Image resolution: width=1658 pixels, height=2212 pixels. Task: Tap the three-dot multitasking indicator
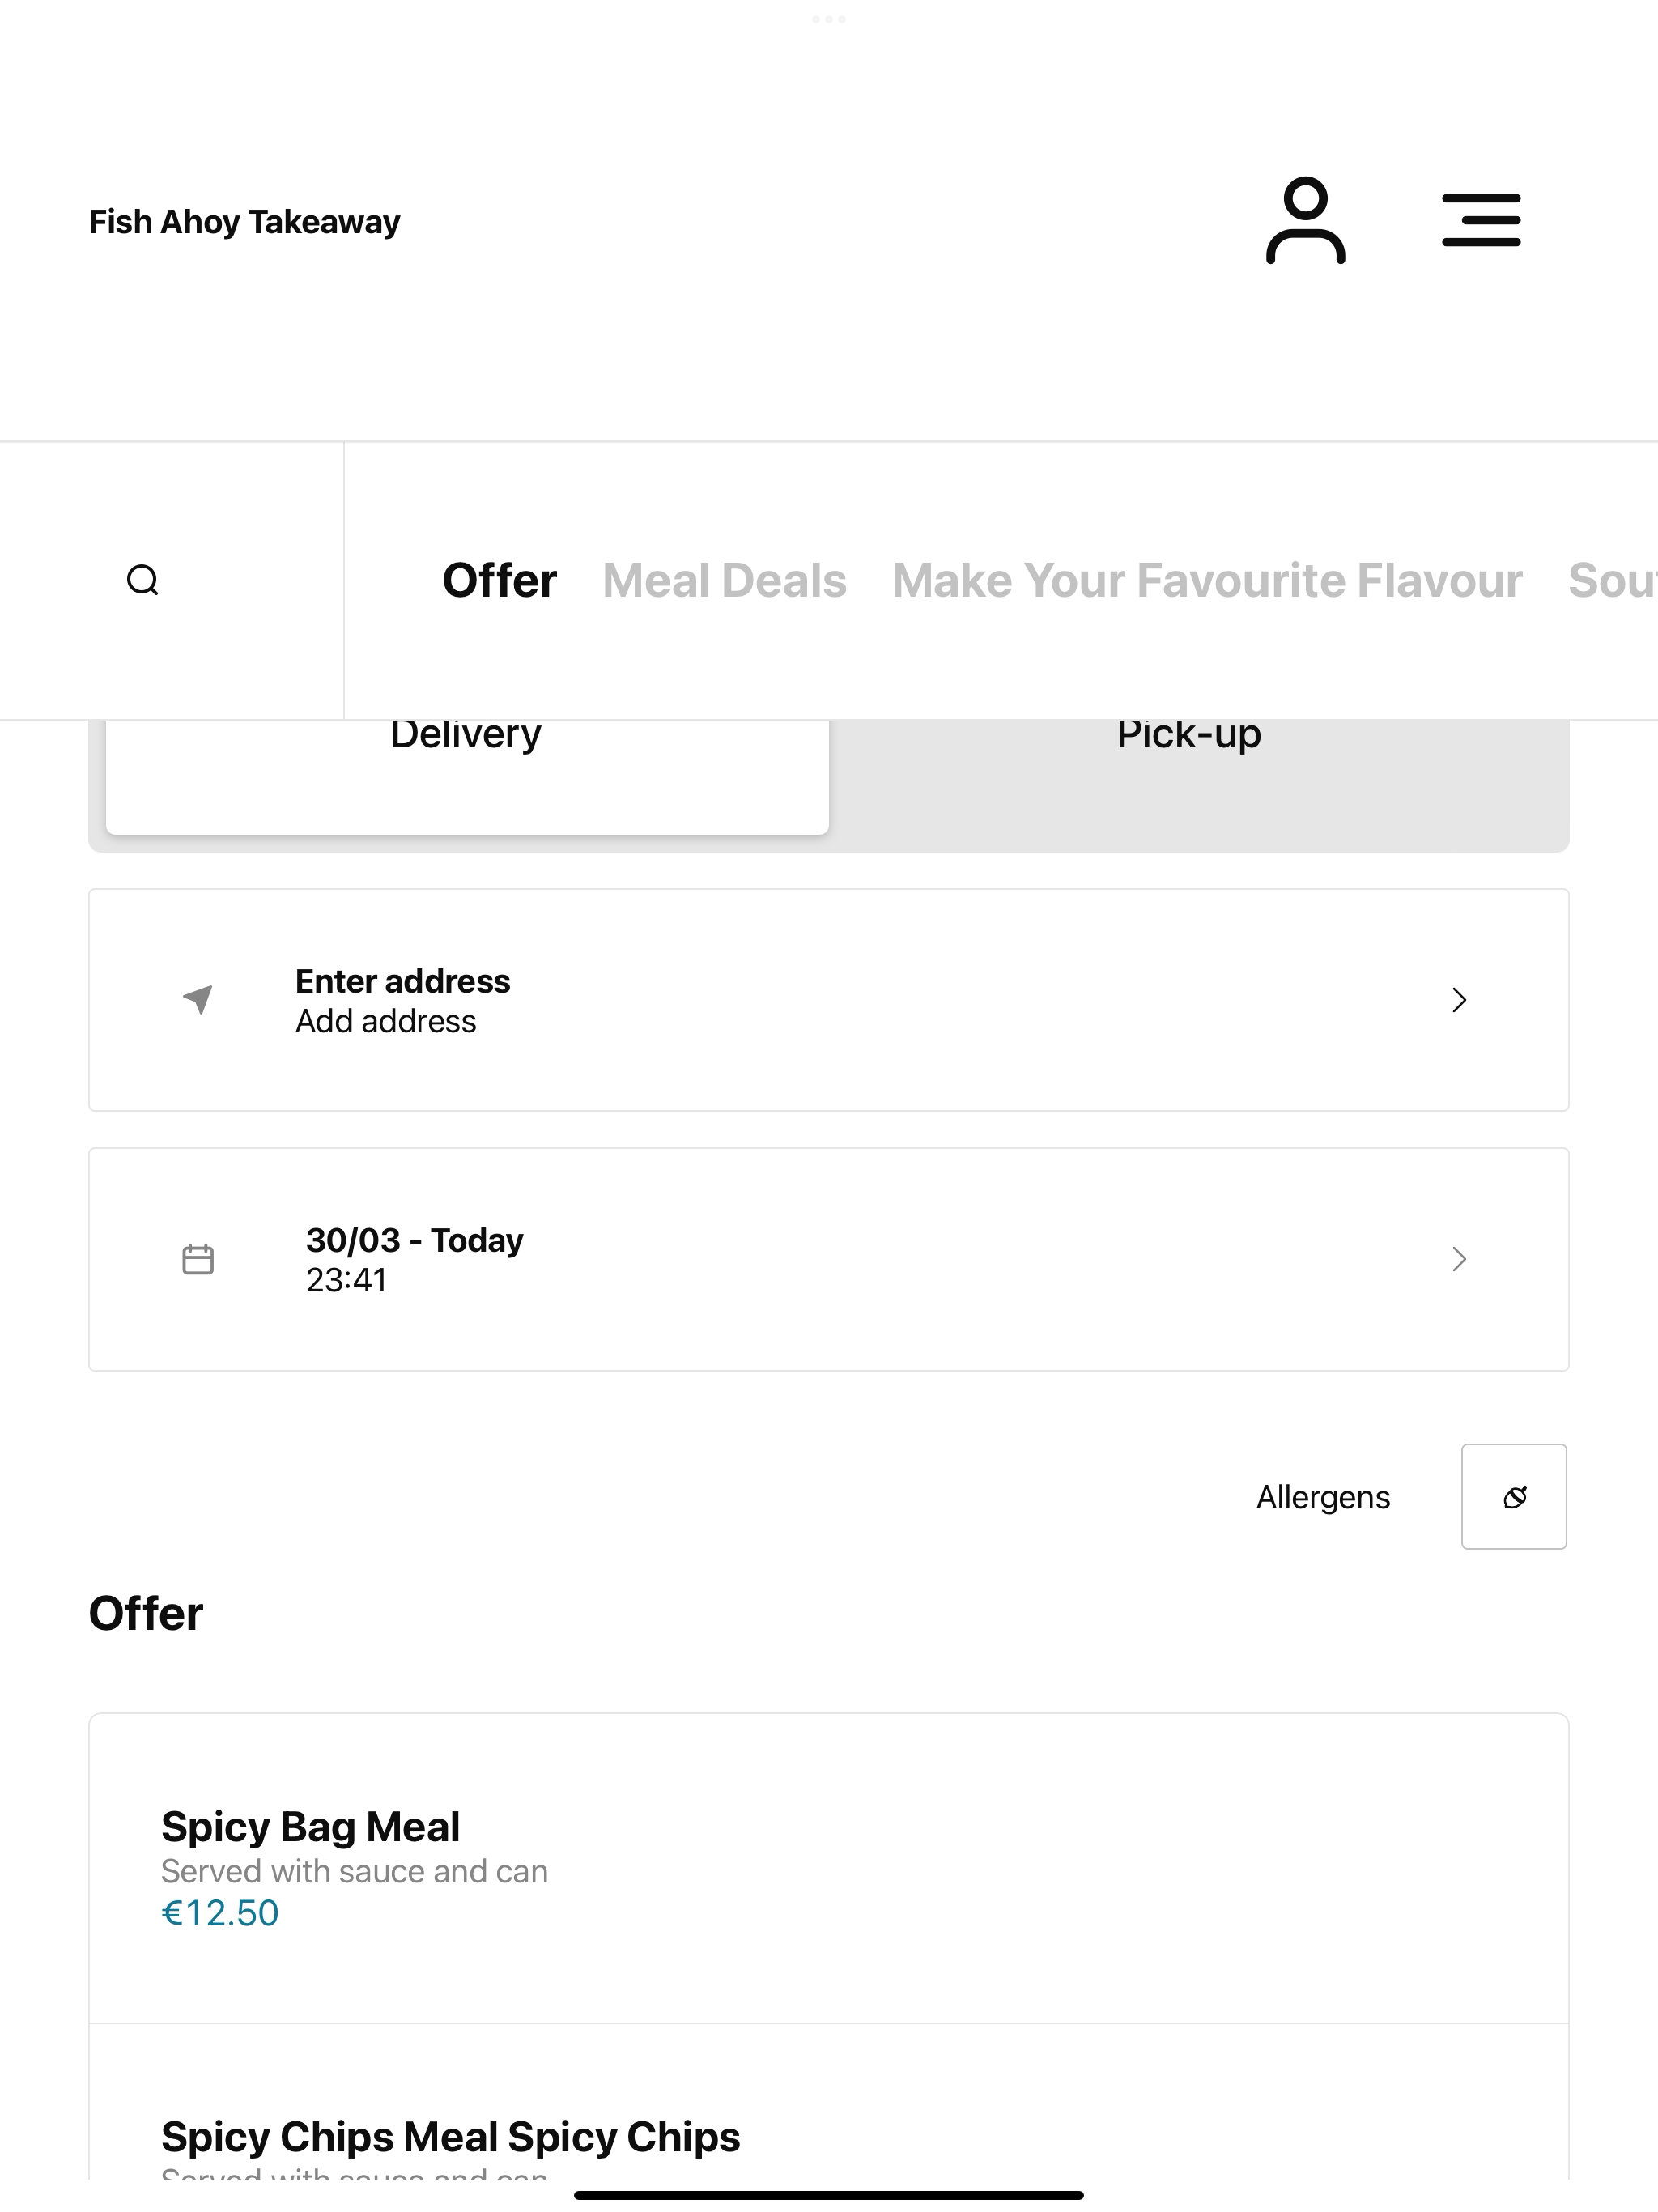coord(829,19)
